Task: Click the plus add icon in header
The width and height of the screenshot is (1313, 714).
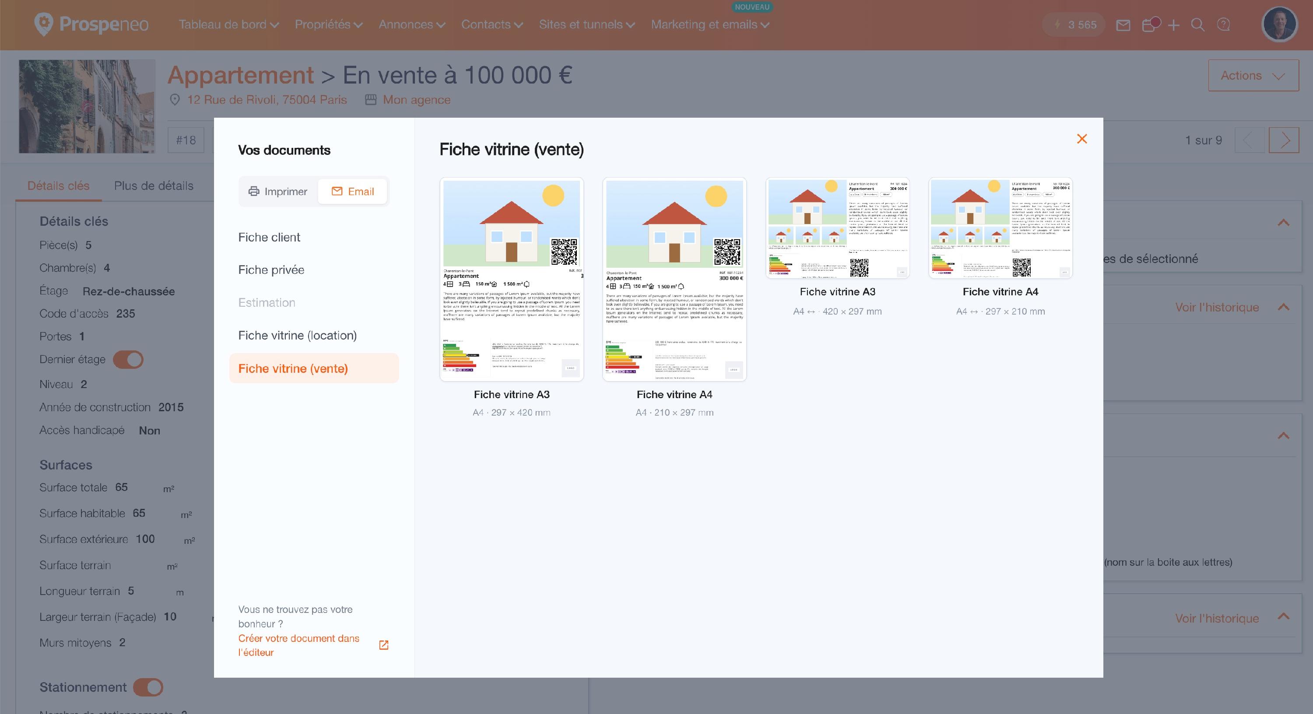Action: click(1173, 25)
